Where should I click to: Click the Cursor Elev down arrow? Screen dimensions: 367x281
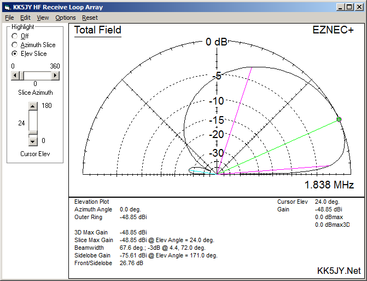coord(33,141)
